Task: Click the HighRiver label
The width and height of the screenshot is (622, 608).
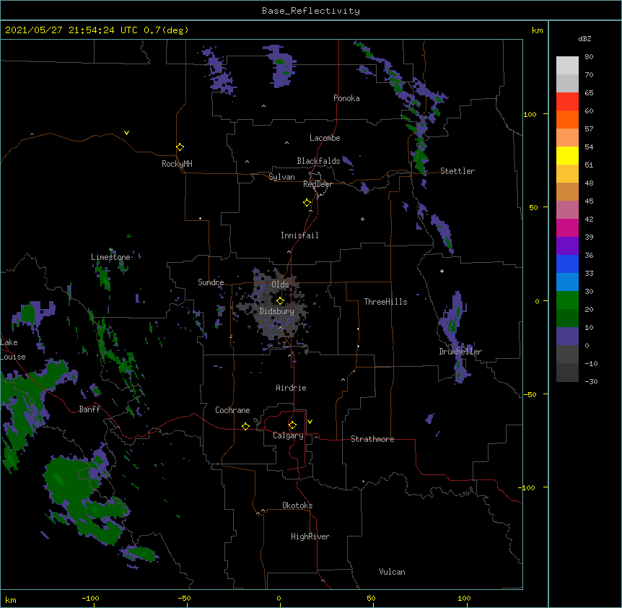Action: [x=310, y=537]
